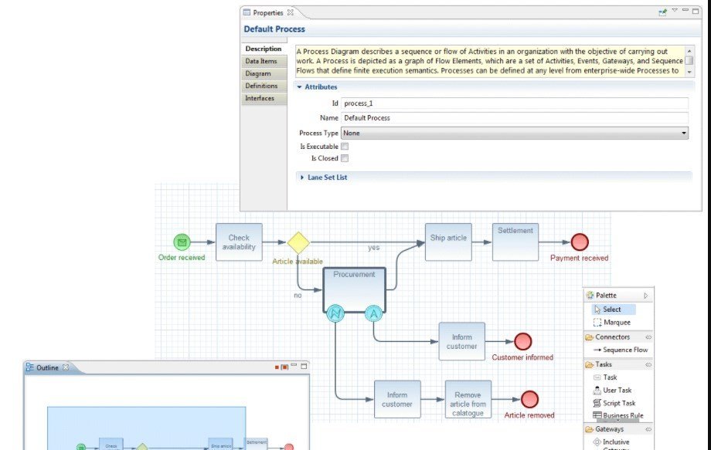Choose the User Task palette item
This screenshot has width=711, height=450.
click(617, 391)
